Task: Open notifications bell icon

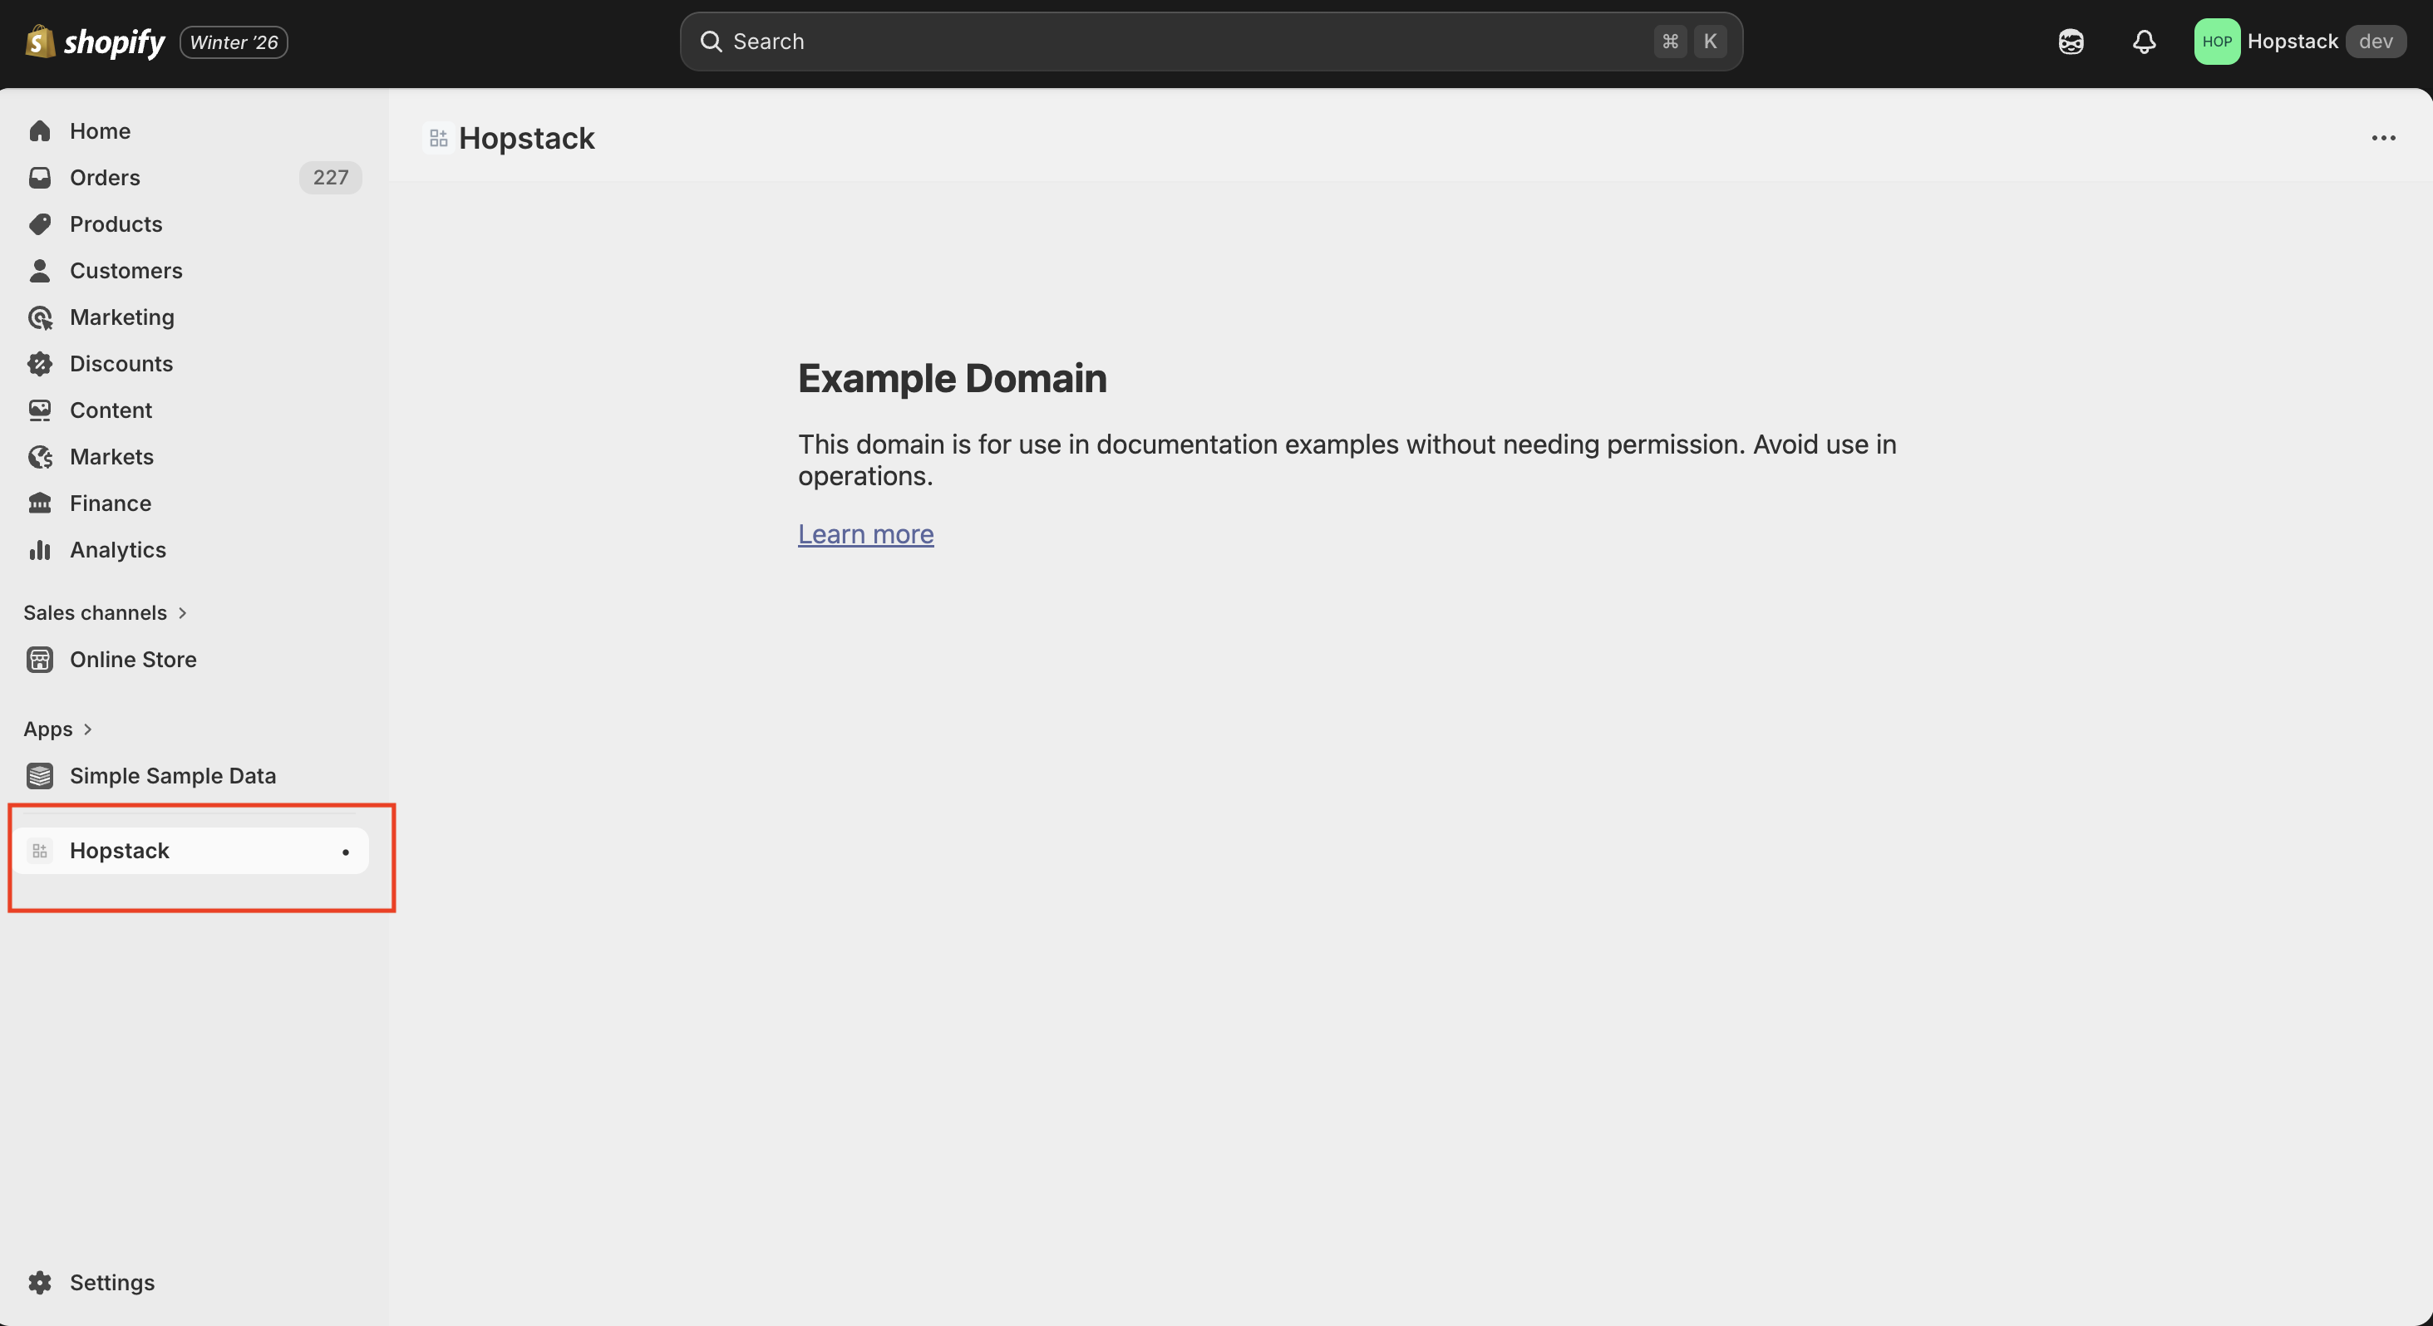Action: (x=2144, y=42)
